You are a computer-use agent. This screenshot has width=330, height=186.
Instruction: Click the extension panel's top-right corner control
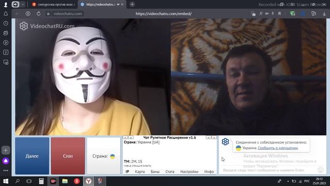(214, 137)
